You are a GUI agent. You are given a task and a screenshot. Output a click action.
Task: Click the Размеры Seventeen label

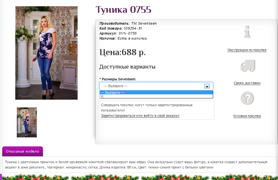coord(119,79)
